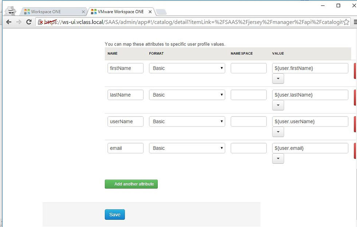Select the VMware Workspace ONE tab
The image size is (357, 227).
[121, 12]
